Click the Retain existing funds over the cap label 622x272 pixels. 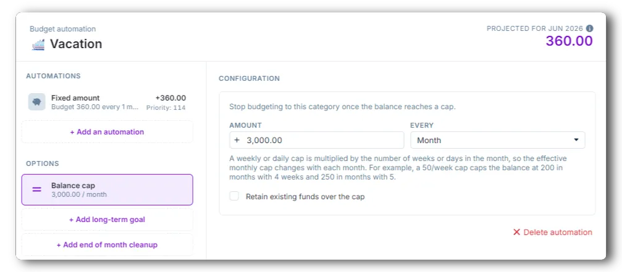pyautogui.click(x=305, y=196)
